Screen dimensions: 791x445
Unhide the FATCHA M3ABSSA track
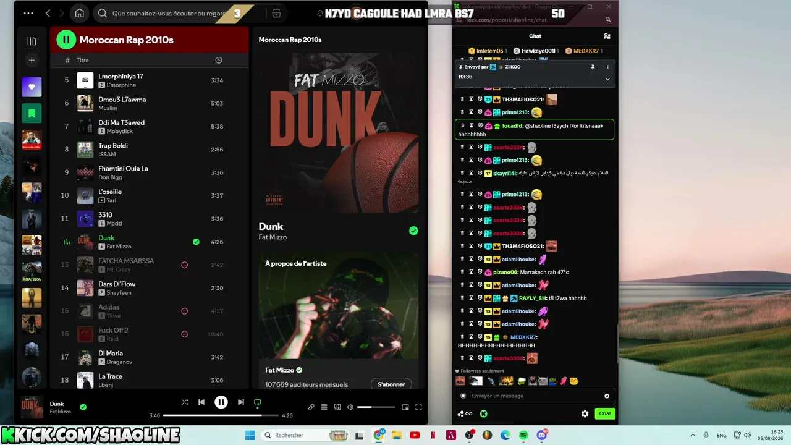[x=184, y=265]
